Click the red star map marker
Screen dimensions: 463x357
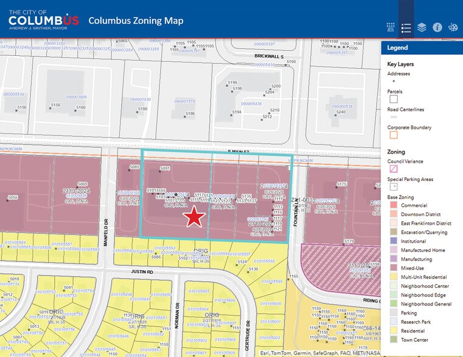pos(194,217)
